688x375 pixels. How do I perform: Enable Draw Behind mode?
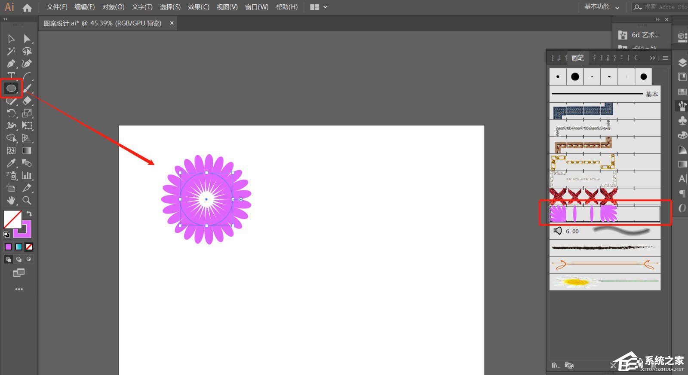pyautogui.click(x=18, y=259)
